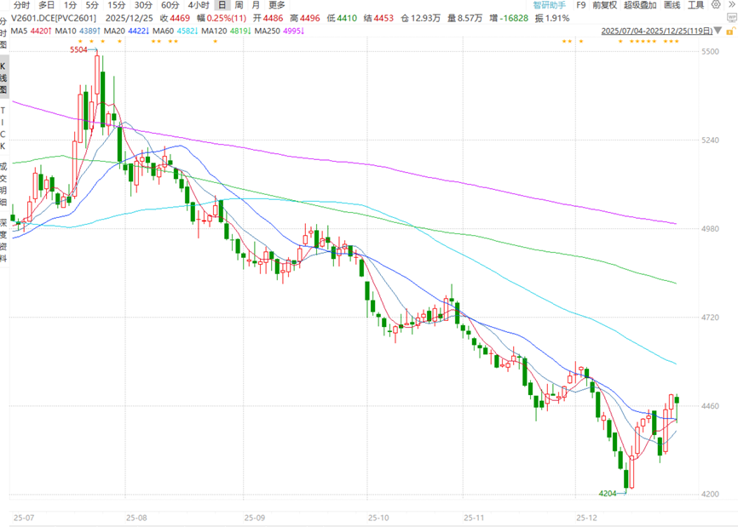The image size is (738, 527).
Task: Open 成交明细 side tab
Action: click(x=3, y=184)
